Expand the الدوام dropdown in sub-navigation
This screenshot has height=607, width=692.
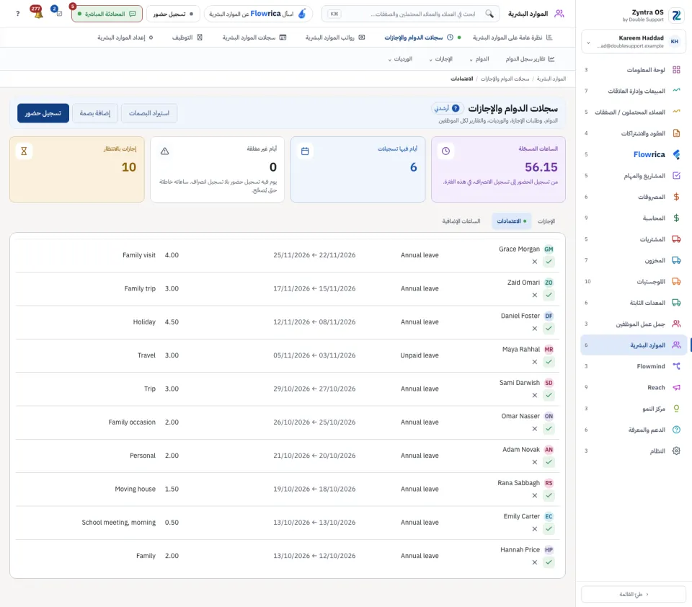[479, 58]
